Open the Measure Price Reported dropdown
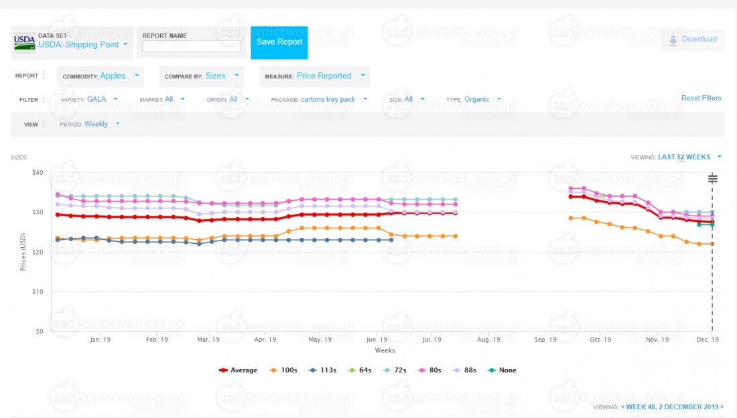 click(x=314, y=76)
